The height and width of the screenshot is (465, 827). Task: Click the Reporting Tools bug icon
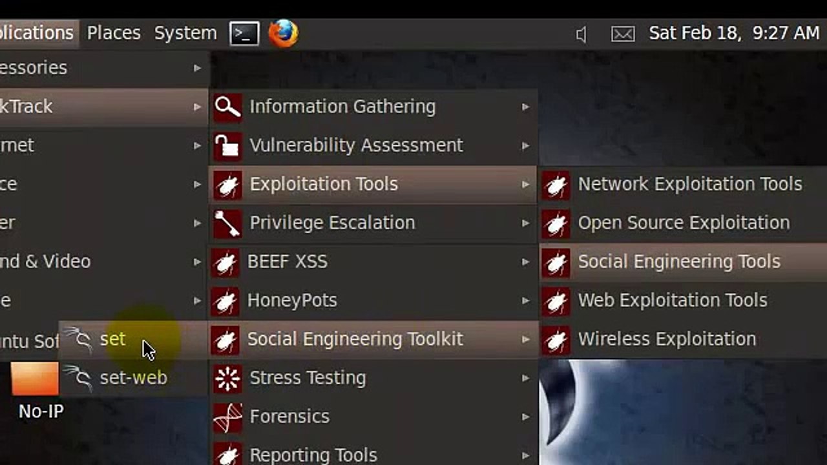227,454
